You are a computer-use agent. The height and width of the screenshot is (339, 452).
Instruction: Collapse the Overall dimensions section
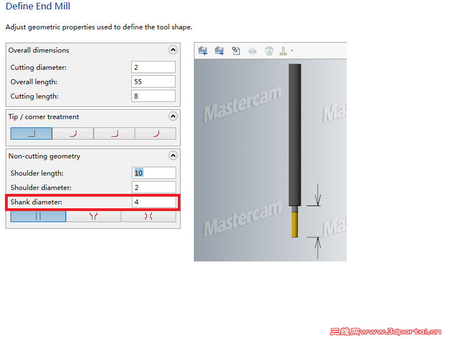point(173,50)
